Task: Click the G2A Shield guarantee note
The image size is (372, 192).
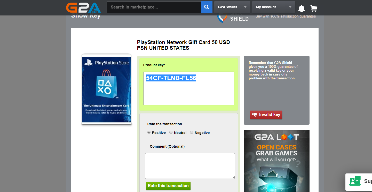Action: 273,70
